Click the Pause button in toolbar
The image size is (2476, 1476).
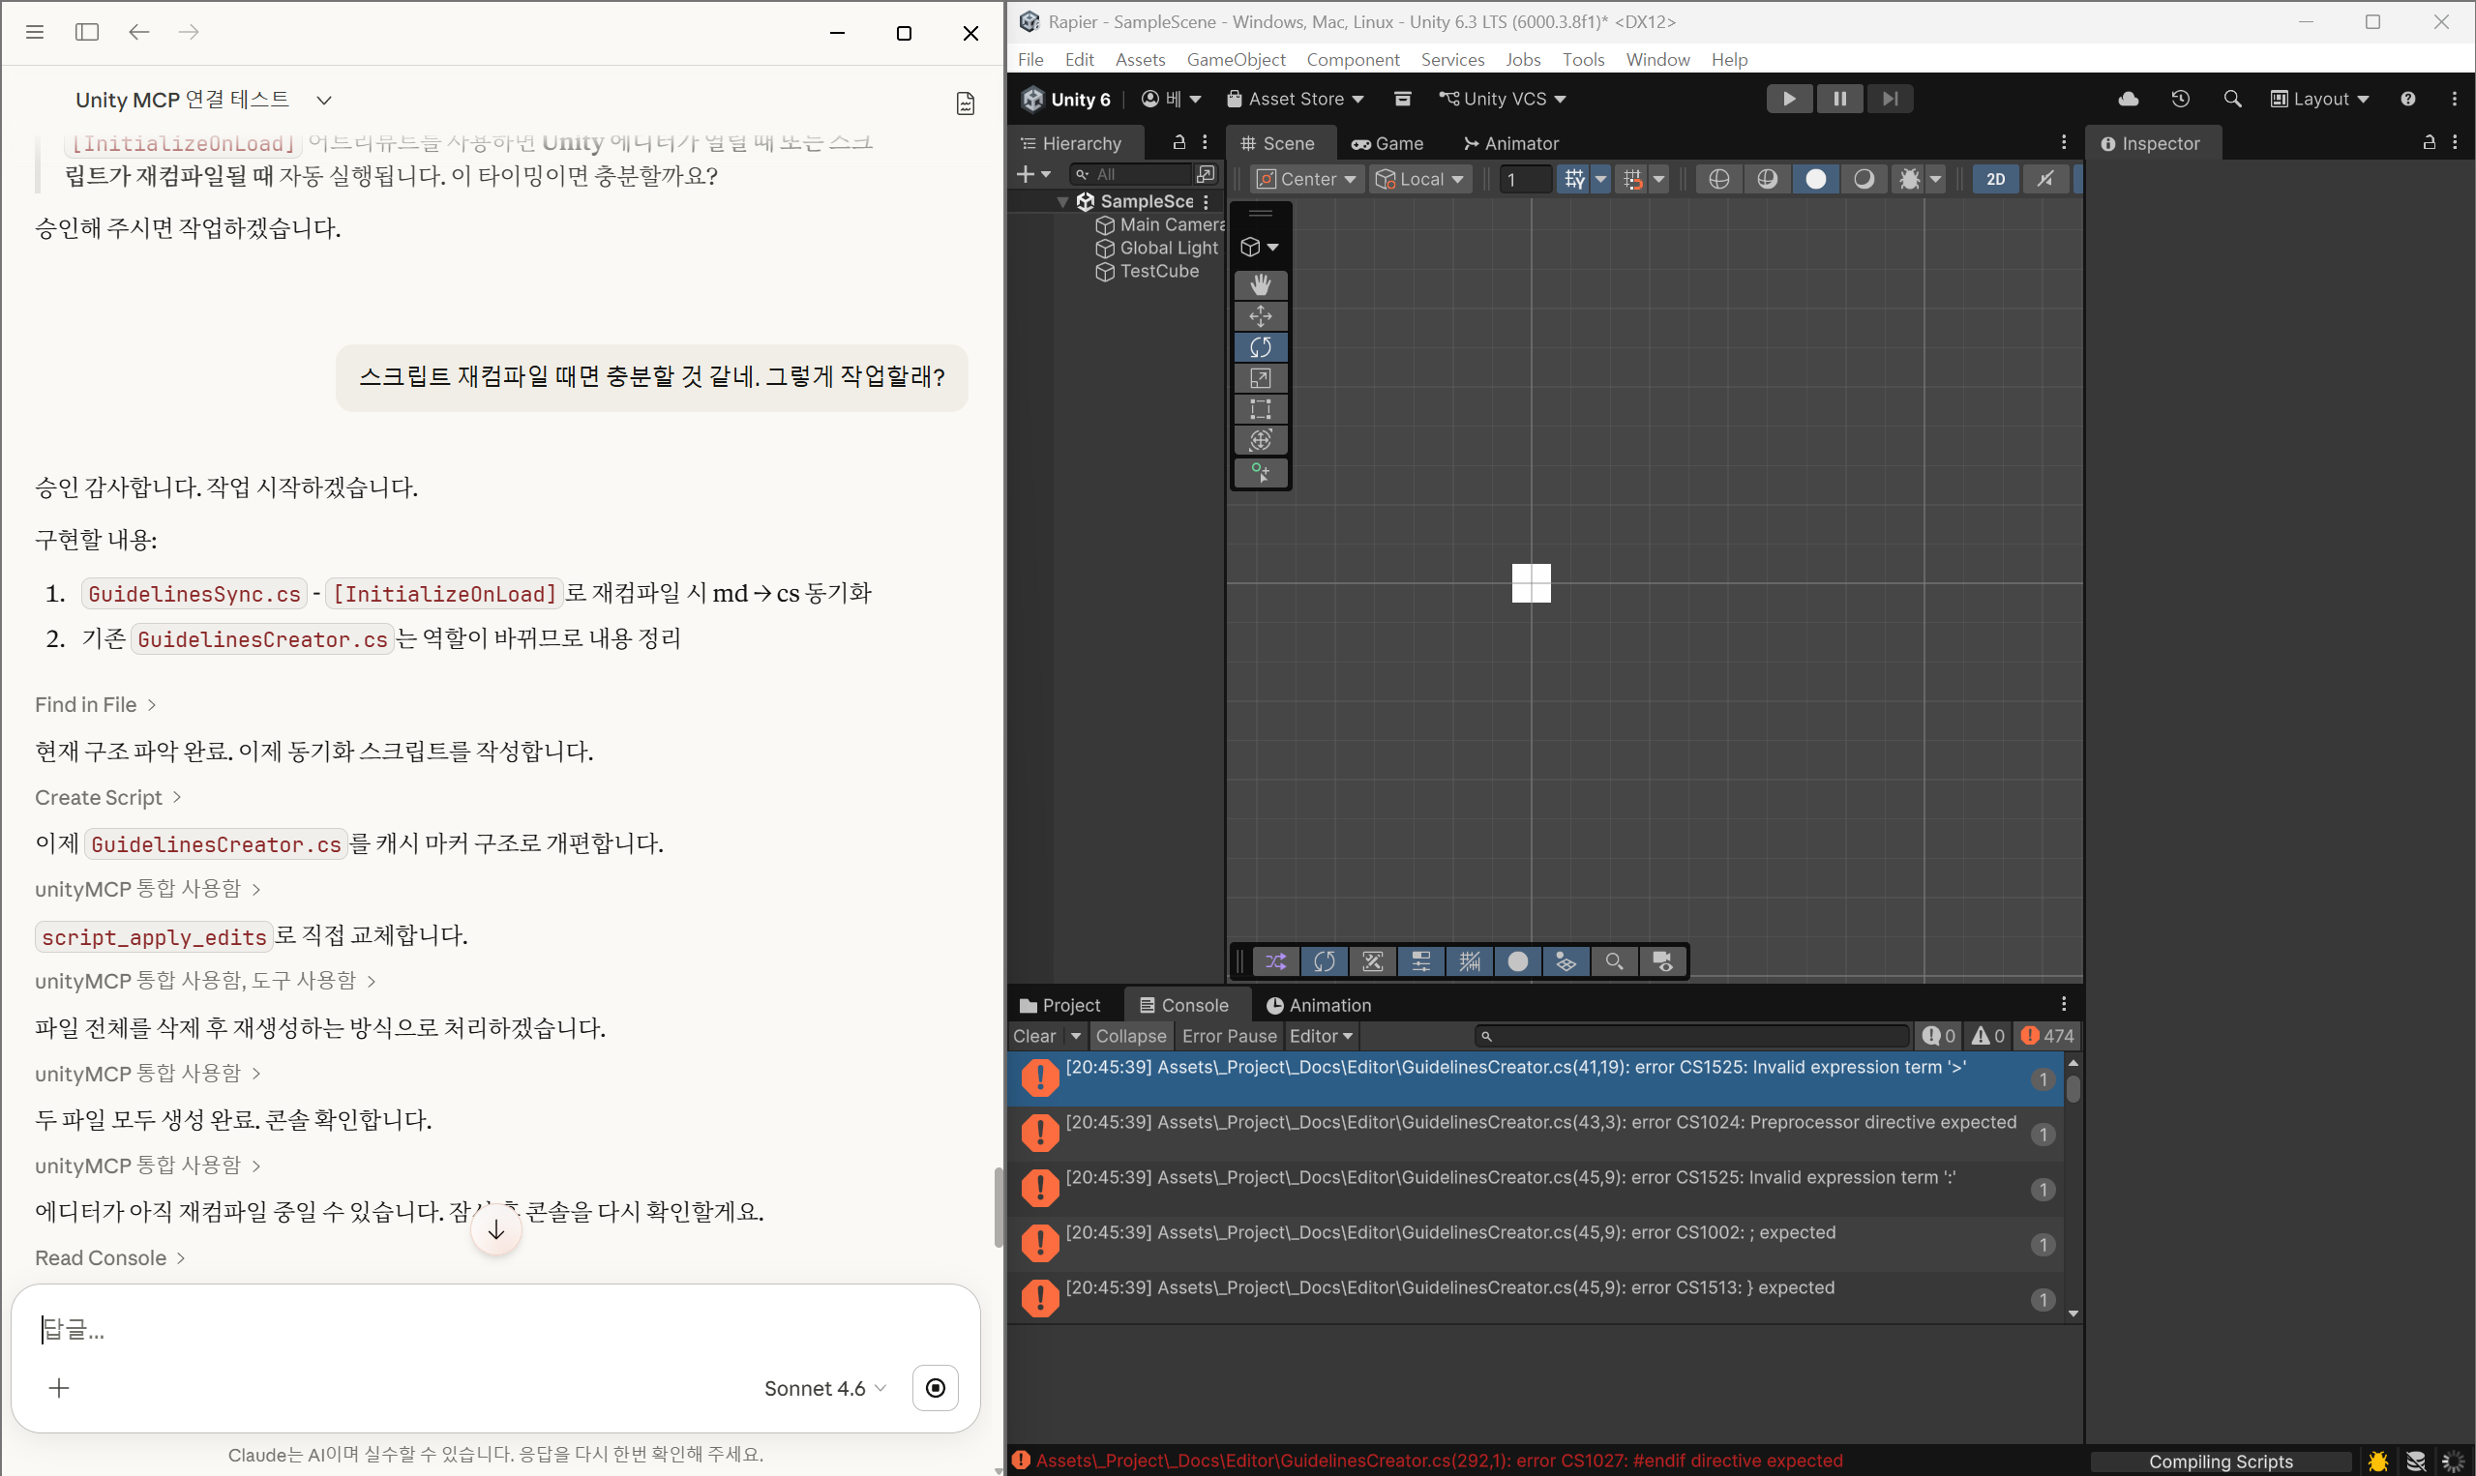[x=1839, y=99]
